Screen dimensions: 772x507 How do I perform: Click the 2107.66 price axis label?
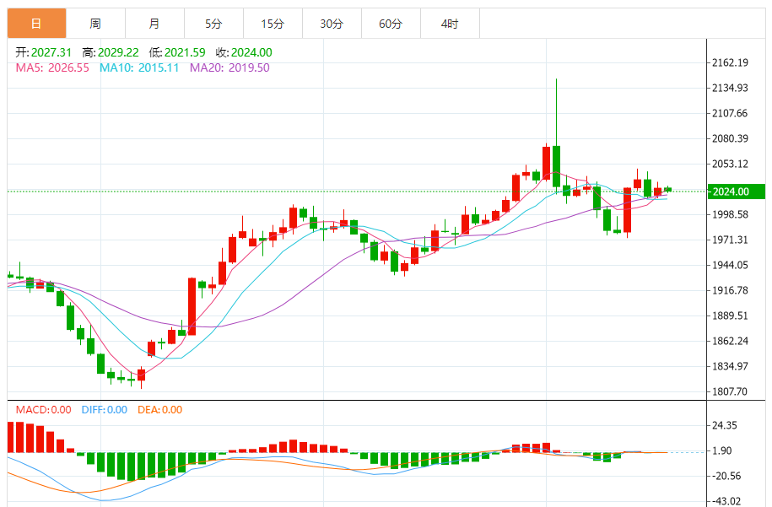point(730,113)
